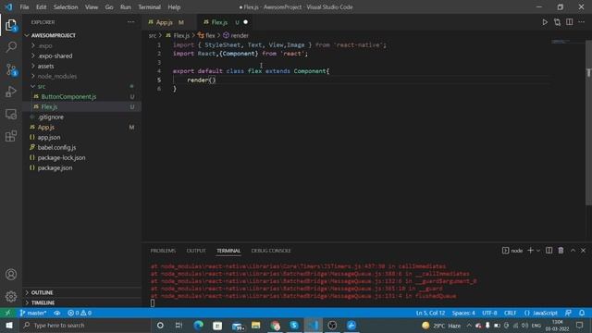Screen dimensions: 592x333
Task: Change line ending via CRLF
Action: [x=510, y=313]
